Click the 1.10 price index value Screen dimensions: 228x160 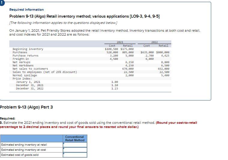coord(115,85)
